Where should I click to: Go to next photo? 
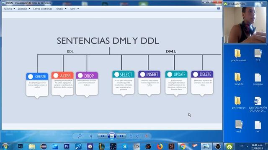click(x=121, y=136)
